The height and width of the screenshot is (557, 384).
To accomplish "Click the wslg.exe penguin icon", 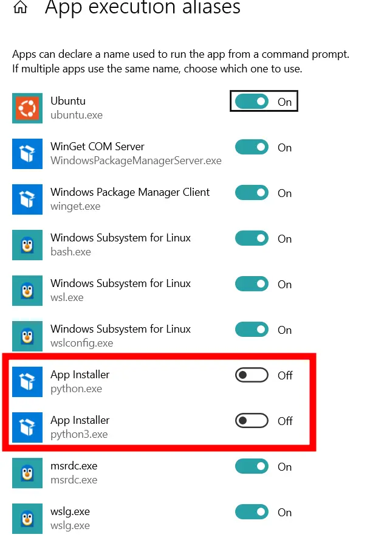I will (27, 519).
